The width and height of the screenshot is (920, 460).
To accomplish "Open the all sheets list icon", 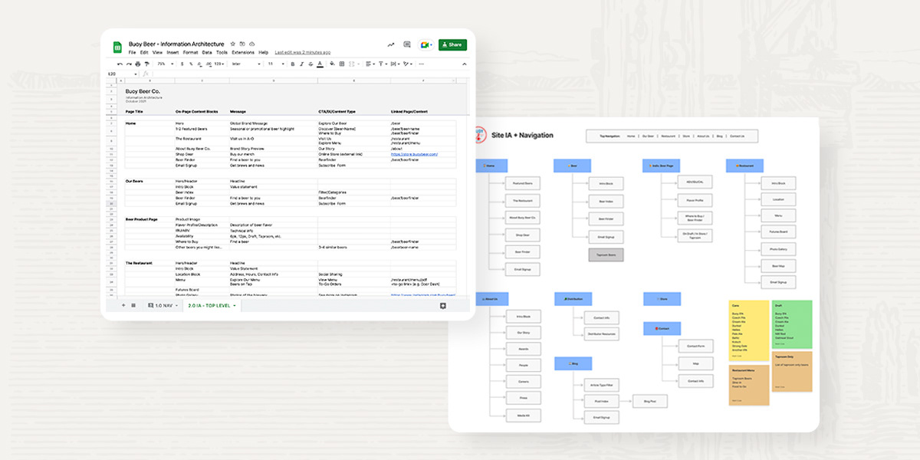I will (x=133, y=305).
